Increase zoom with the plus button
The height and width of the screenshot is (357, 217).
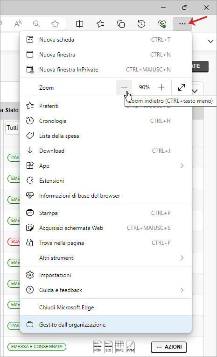coord(161,87)
